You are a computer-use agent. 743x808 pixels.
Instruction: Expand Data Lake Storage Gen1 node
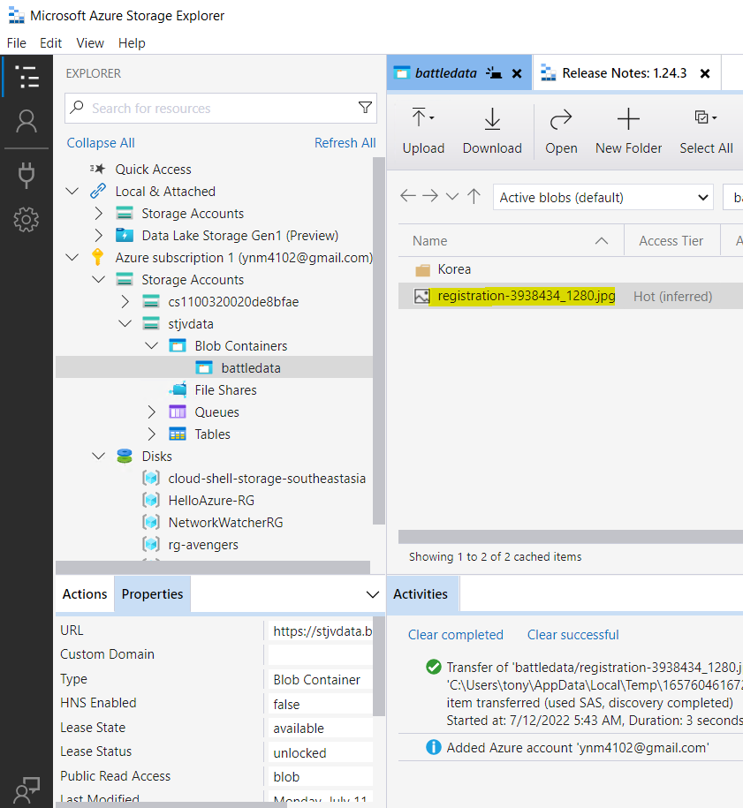click(x=99, y=235)
